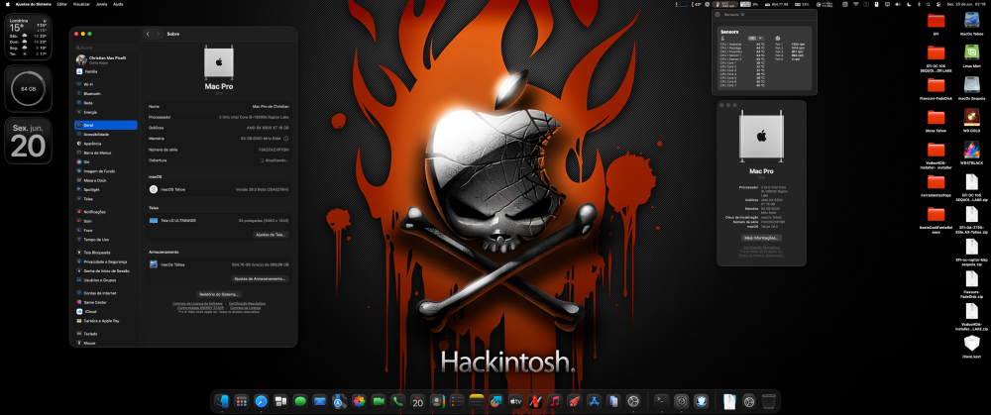Image resolution: width=991 pixels, height=415 pixels.
Task: Open Music app in the Dock
Action: click(554, 401)
